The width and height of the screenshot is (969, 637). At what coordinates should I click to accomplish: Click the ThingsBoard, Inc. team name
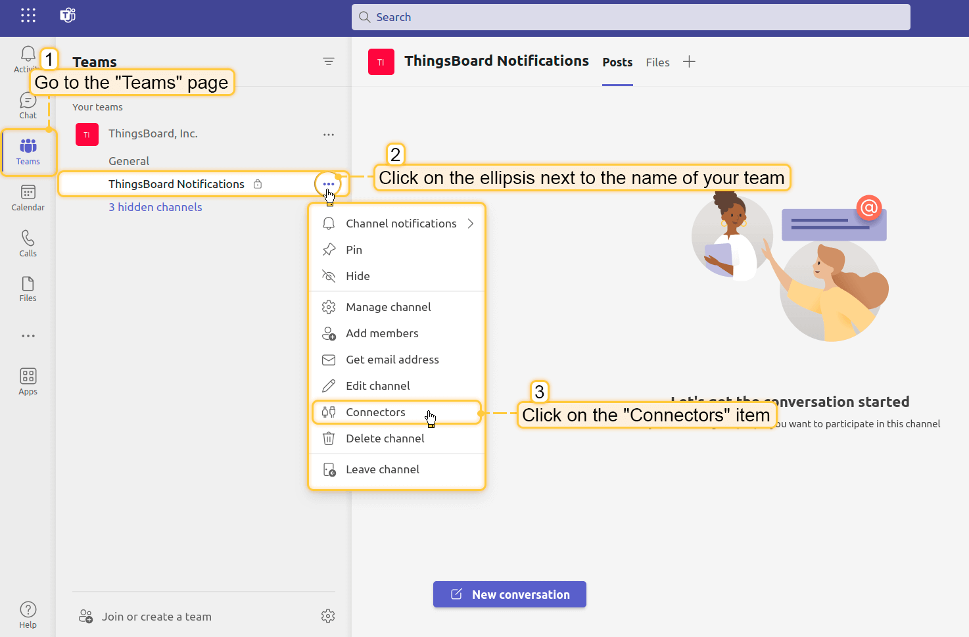pyautogui.click(x=153, y=133)
